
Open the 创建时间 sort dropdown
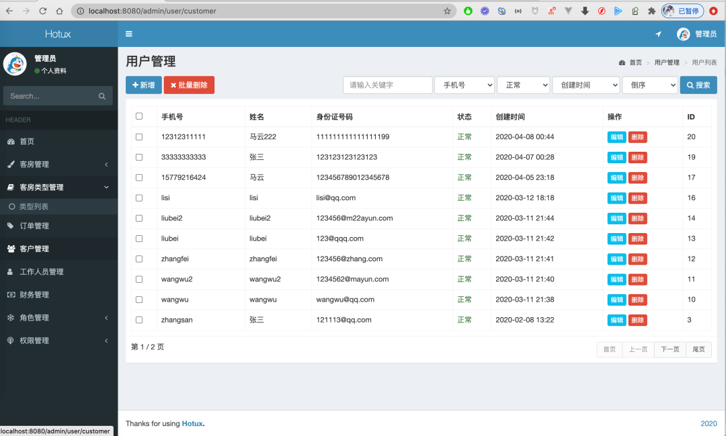(x=586, y=85)
